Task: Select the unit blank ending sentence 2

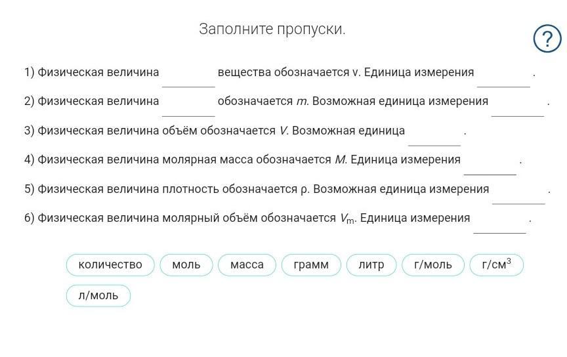Action: click(518, 105)
